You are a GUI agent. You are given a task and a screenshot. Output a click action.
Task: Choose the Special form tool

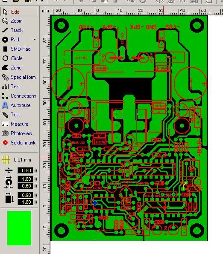coord(19,77)
